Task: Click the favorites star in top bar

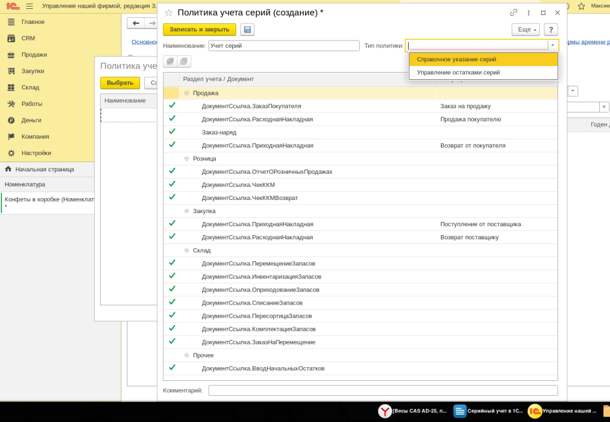Action: click(581, 6)
